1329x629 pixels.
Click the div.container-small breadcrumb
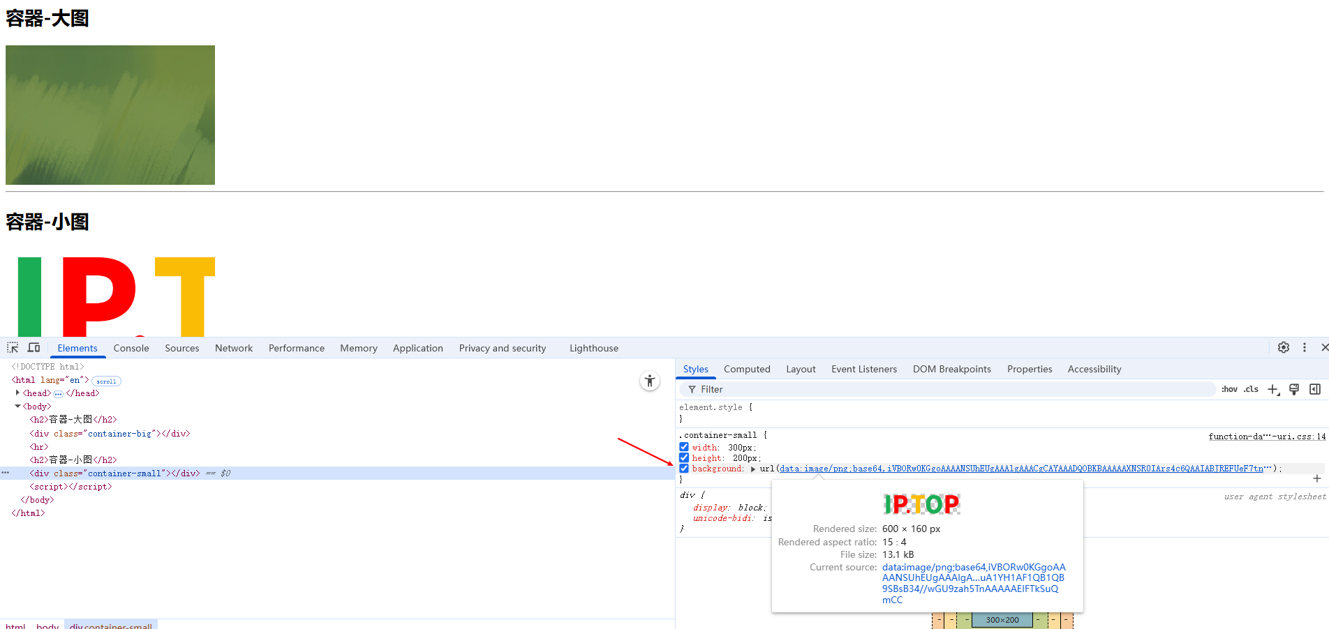tap(111, 625)
